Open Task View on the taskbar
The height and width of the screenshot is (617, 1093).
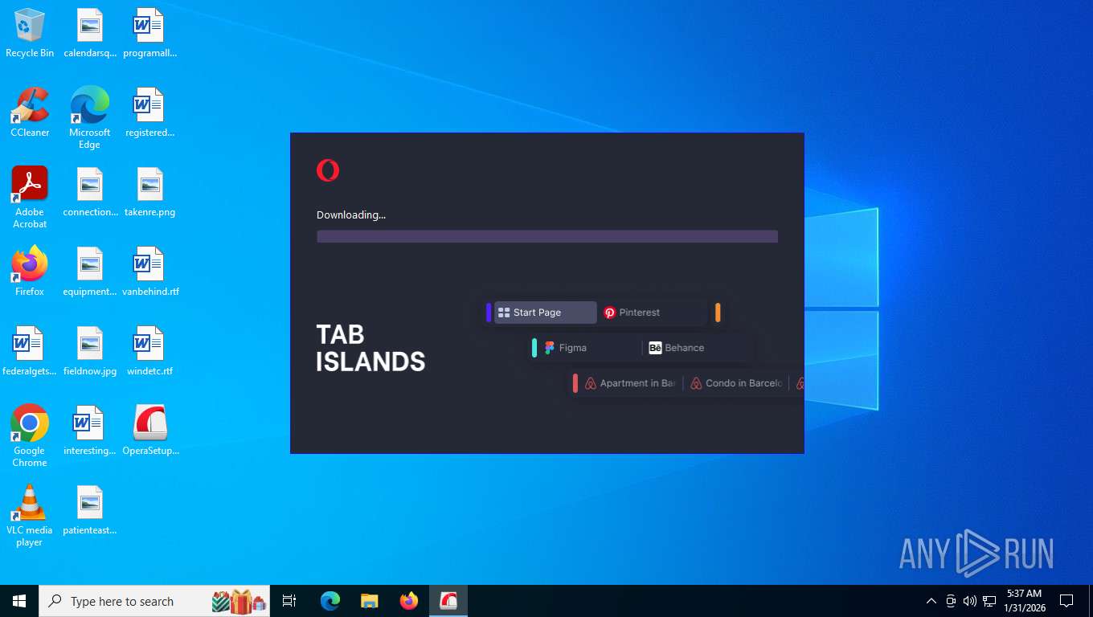289,601
